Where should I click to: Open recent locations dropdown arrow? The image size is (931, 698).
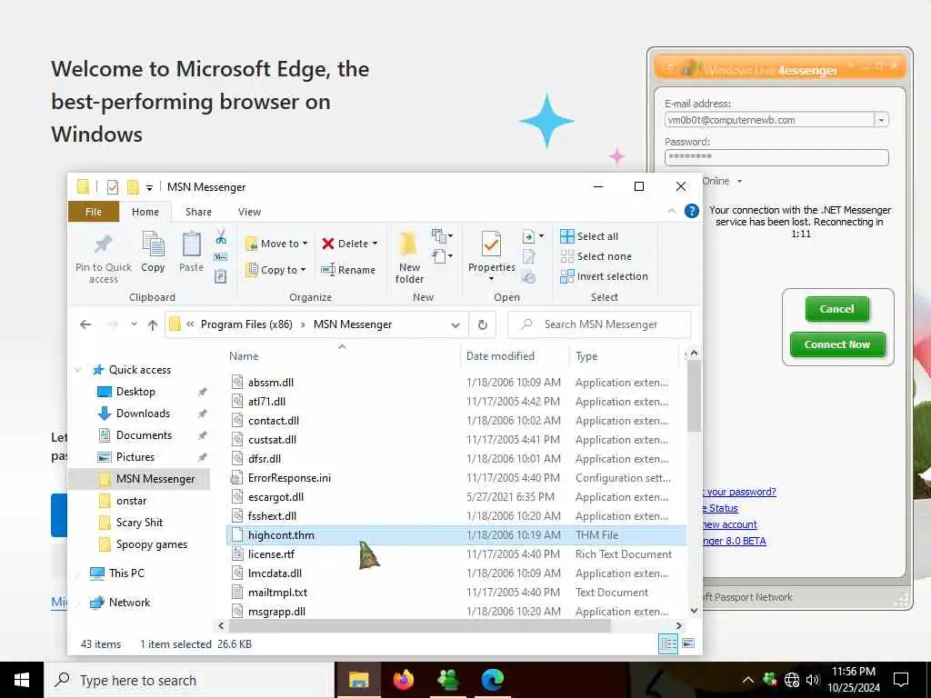(135, 324)
